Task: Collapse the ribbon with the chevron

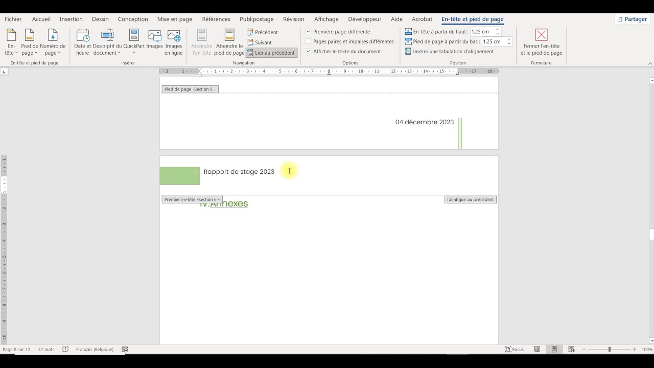Action: (x=650, y=63)
